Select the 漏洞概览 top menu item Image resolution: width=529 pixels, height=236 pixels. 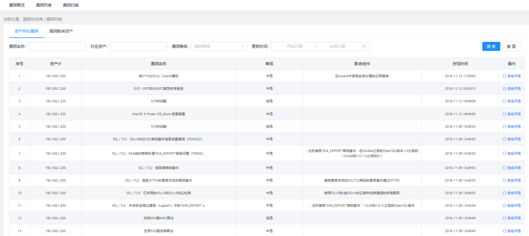17,5
